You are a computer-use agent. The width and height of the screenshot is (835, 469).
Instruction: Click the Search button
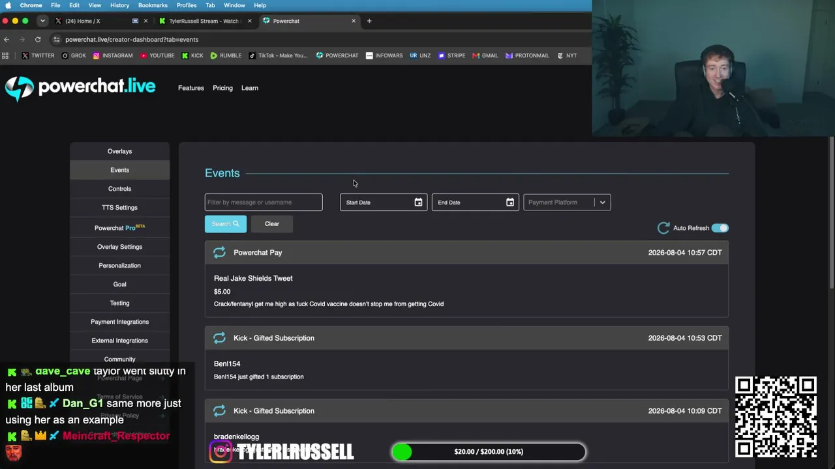(x=226, y=224)
